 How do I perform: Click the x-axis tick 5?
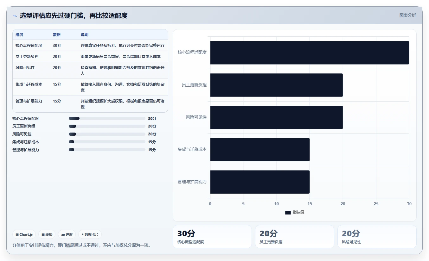(243, 204)
